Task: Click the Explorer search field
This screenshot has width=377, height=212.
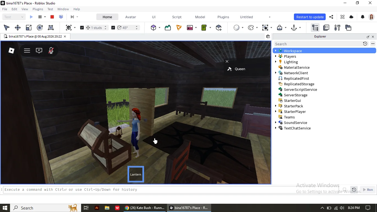Action: [x=318, y=44]
